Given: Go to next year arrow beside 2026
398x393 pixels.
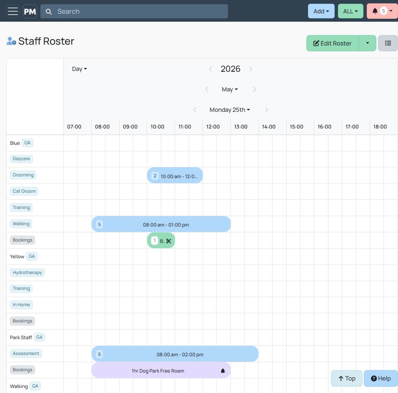Looking at the screenshot, I should point(250,69).
